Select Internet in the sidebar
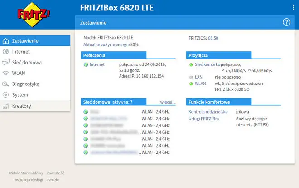The height and width of the screenshot is (188, 299). click(21, 52)
